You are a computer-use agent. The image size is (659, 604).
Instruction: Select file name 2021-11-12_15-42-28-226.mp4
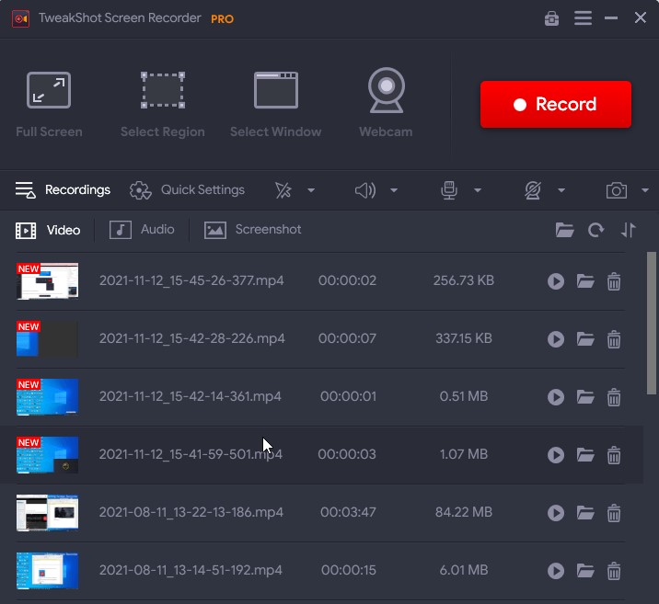[x=191, y=338]
